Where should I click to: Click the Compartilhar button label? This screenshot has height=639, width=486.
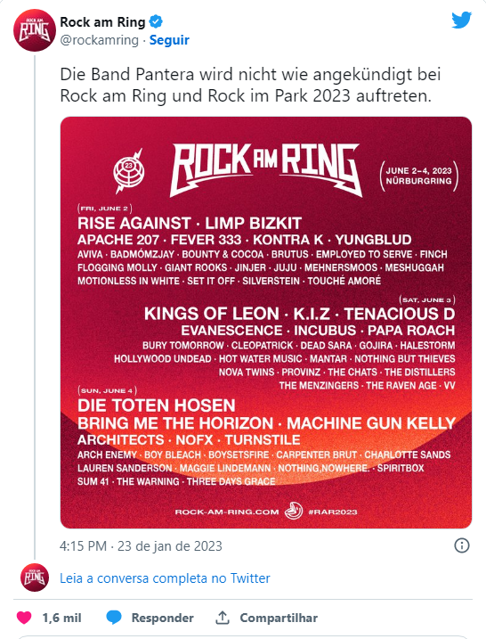279,618
